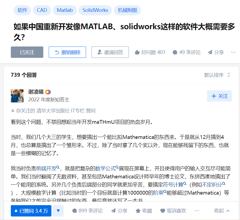Image resolution: width=240 pixels, height=220 pixels.
Task: Toggle the 已关注 follow question button
Action: [27, 52]
